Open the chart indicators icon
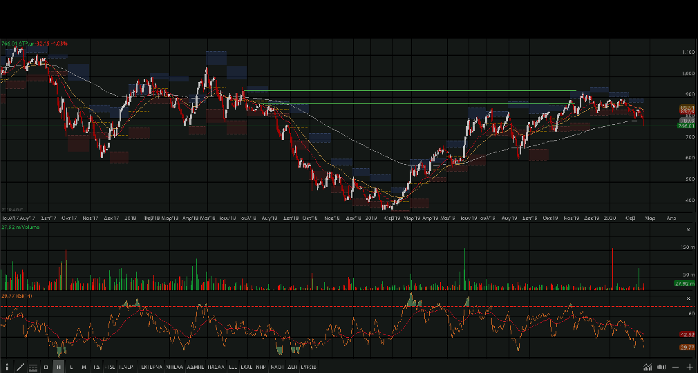The height and width of the screenshot is (373, 698). (648, 367)
